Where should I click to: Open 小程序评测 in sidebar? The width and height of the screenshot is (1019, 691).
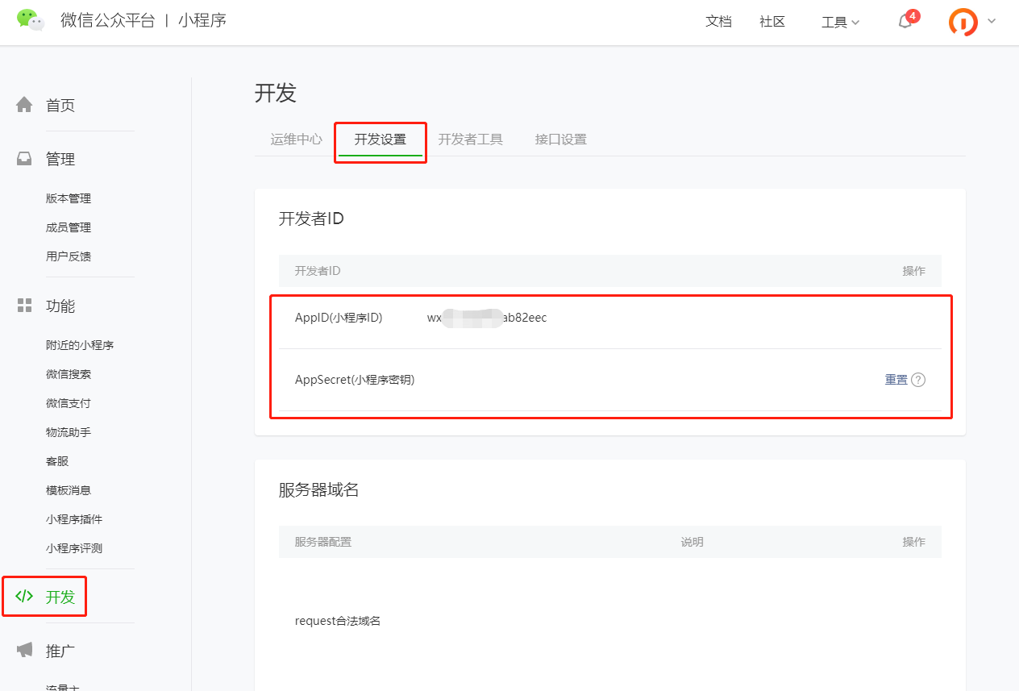pos(74,548)
